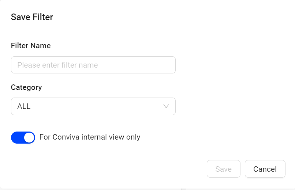This screenshot has width=295, height=190.
Task: Confirm the filter with Save
Action: [224, 169]
